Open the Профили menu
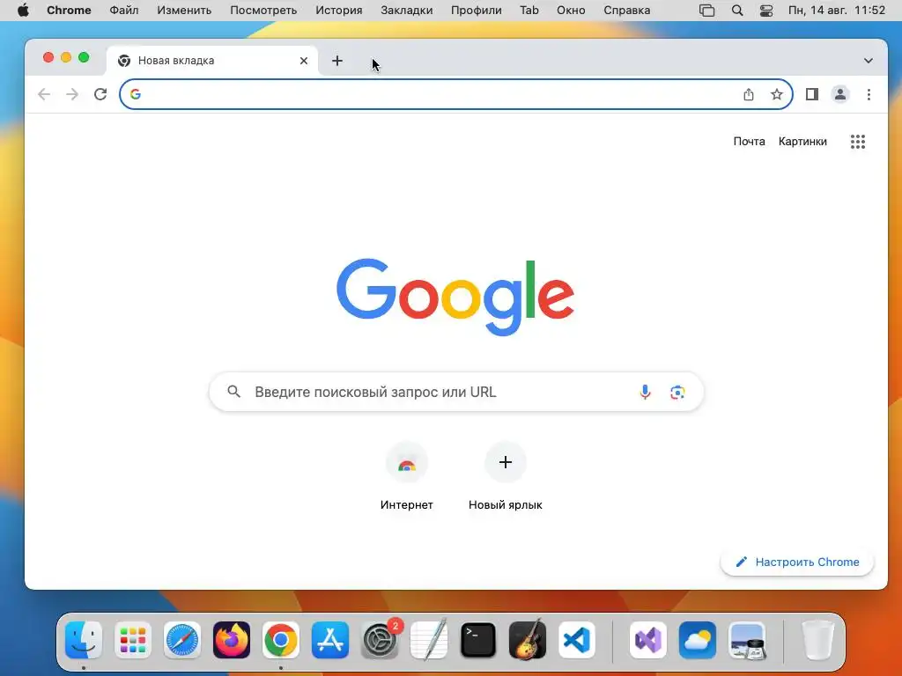Screen dimensions: 902x676 (477, 11)
